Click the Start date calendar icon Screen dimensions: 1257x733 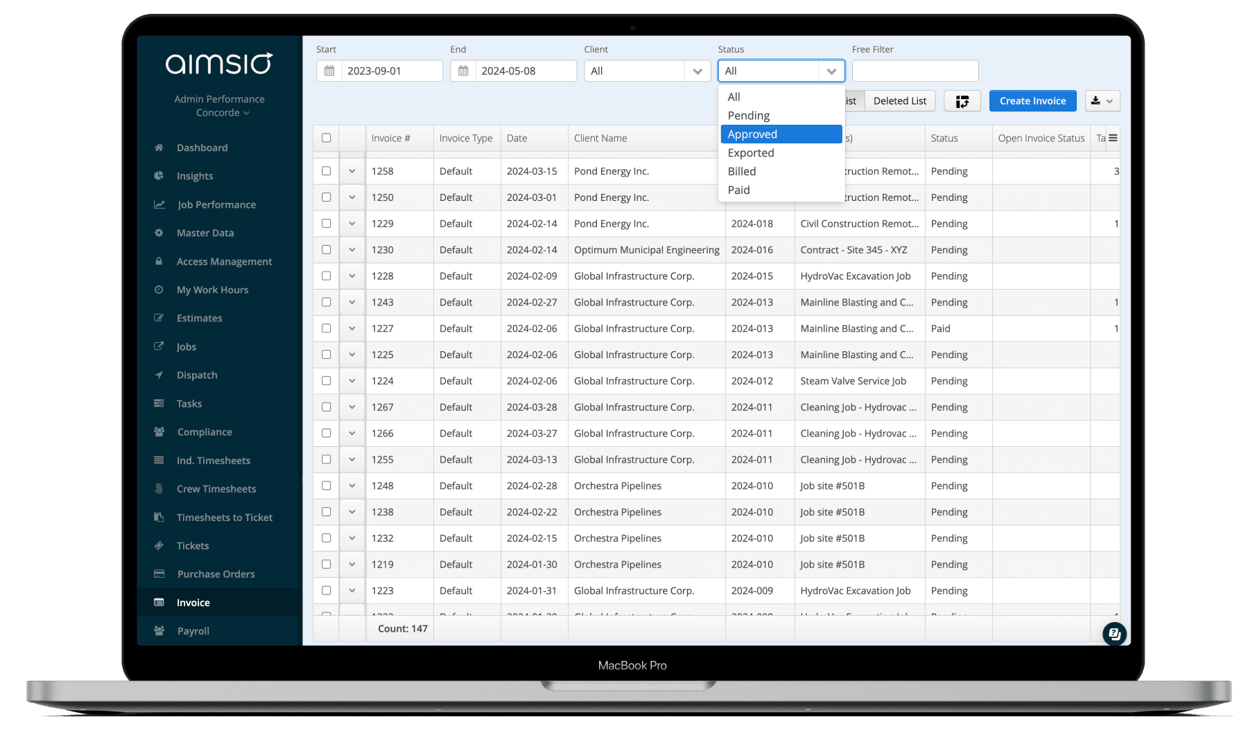coord(329,71)
